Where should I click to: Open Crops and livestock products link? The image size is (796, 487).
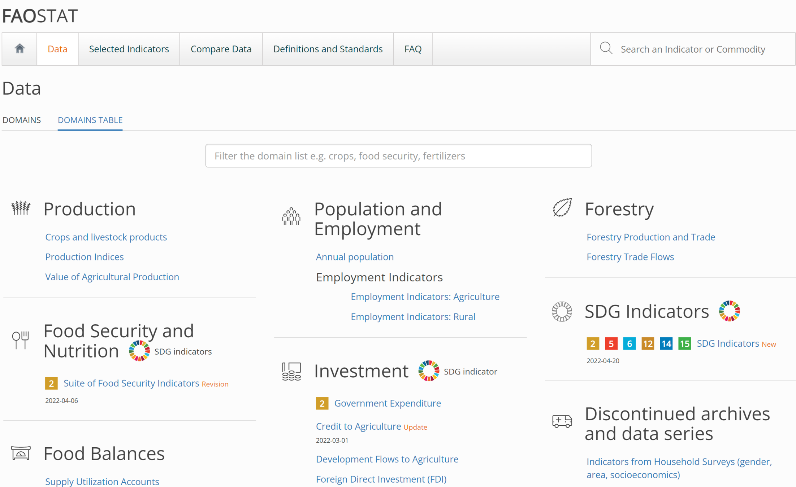(x=106, y=237)
